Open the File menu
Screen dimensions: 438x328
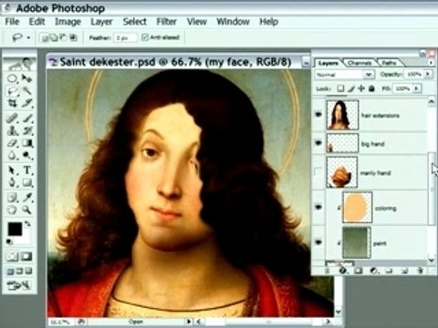coord(12,22)
